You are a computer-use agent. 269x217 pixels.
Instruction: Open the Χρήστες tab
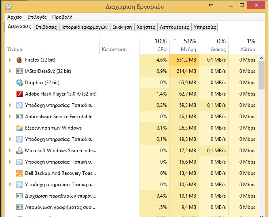[146, 27]
